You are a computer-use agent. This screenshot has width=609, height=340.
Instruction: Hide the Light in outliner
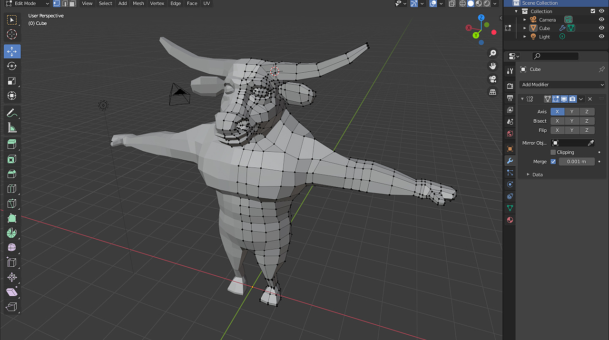point(601,37)
